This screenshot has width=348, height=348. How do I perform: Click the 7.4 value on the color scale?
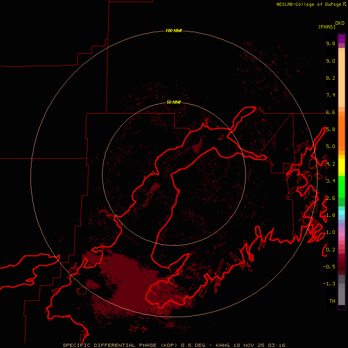click(331, 95)
